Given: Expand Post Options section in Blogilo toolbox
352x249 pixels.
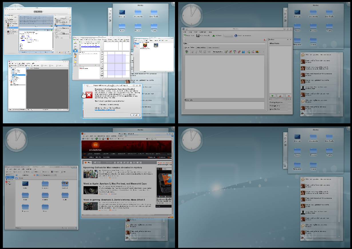Looking at the screenshot, I should click(x=275, y=106).
